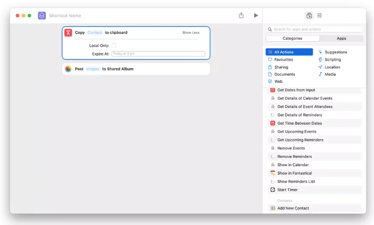Click the Expire At date field

[x=158, y=54]
